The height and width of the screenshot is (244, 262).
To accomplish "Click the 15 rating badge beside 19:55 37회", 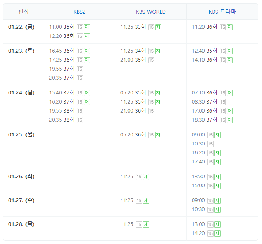I will coord(80,69).
